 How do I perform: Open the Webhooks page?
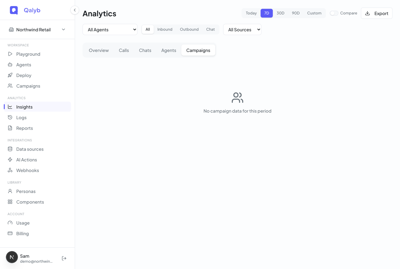point(37,170)
